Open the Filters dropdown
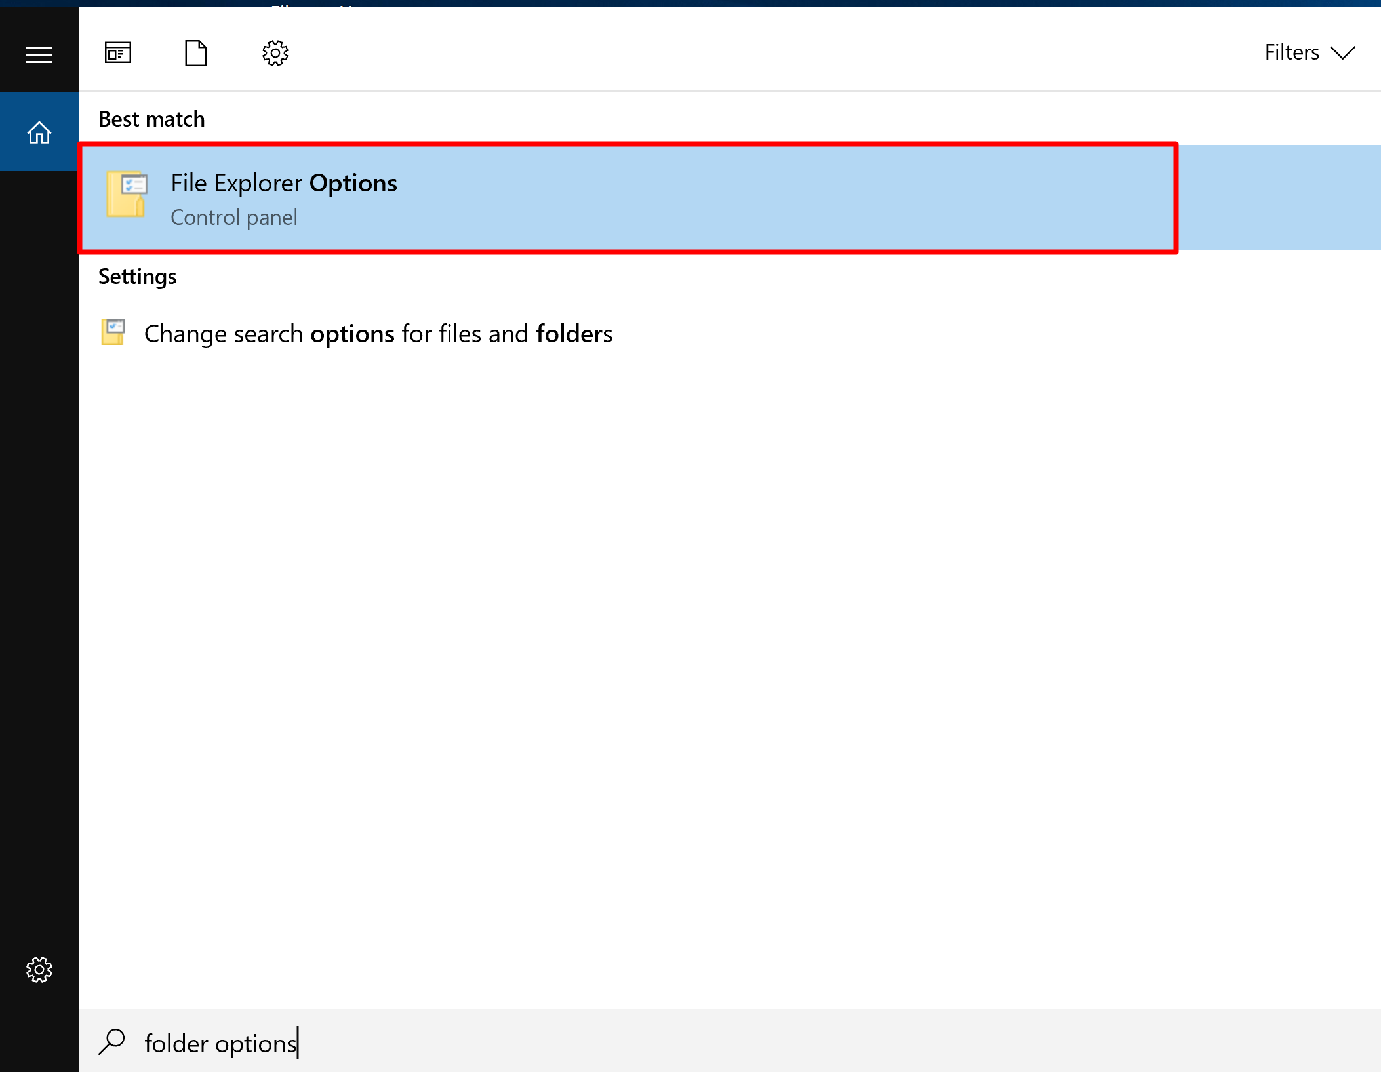Image resolution: width=1381 pixels, height=1072 pixels. (1291, 52)
